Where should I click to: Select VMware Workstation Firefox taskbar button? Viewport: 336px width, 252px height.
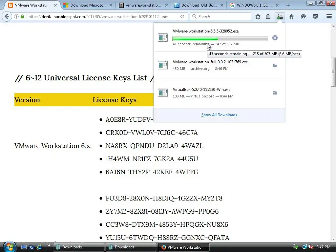[x=183, y=247]
